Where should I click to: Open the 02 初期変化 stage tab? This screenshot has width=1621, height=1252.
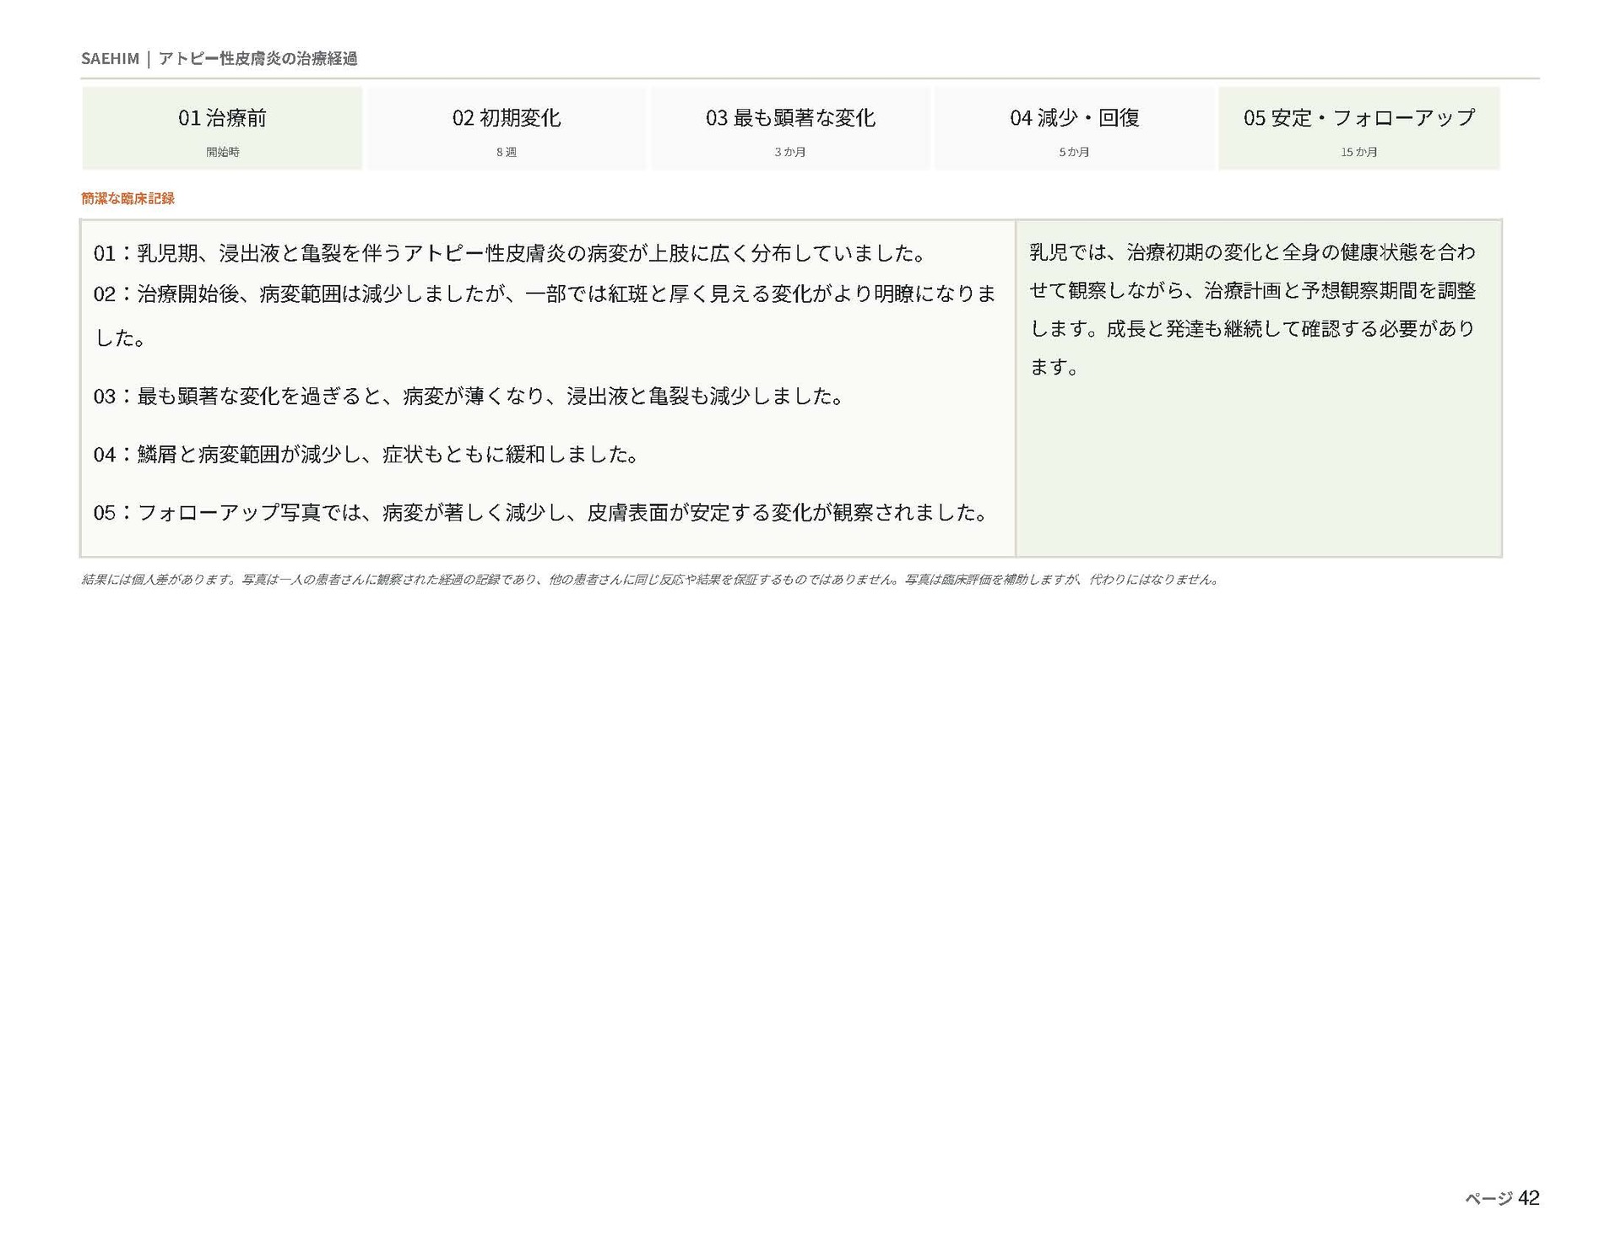507,128
